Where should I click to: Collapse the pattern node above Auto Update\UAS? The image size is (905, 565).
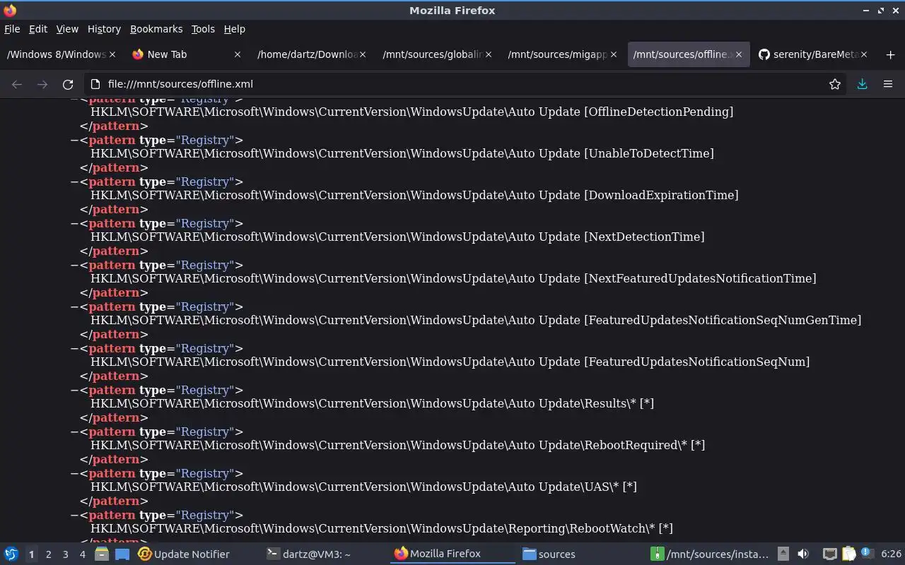coord(74,473)
